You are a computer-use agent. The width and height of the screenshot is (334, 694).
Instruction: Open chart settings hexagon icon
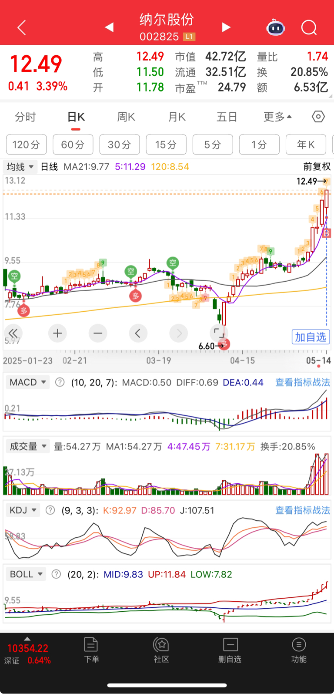318,117
